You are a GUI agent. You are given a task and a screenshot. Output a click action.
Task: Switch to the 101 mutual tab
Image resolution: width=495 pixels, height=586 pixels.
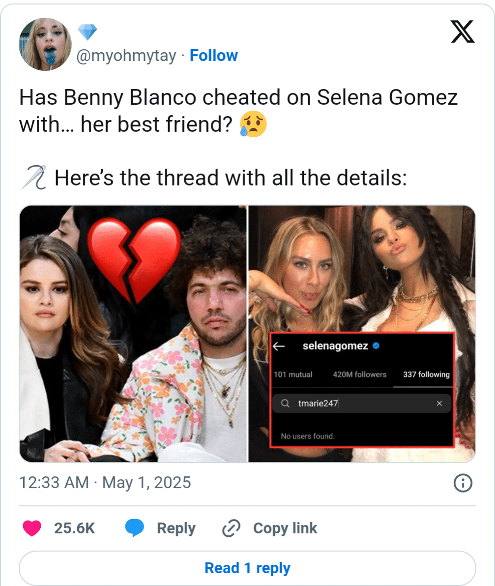pyautogui.click(x=293, y=374)
